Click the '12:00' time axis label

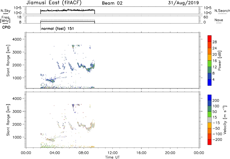pos(112,153)
